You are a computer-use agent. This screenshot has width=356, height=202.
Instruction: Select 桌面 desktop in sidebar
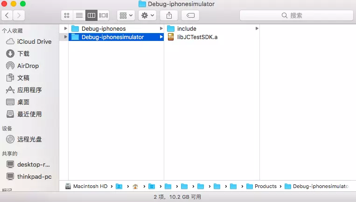23,102
